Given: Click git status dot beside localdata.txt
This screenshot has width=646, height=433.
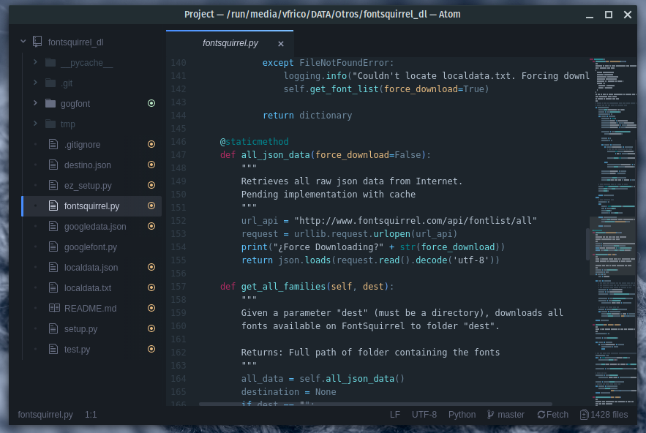Looking at the screenshot, I should [151, 287].
